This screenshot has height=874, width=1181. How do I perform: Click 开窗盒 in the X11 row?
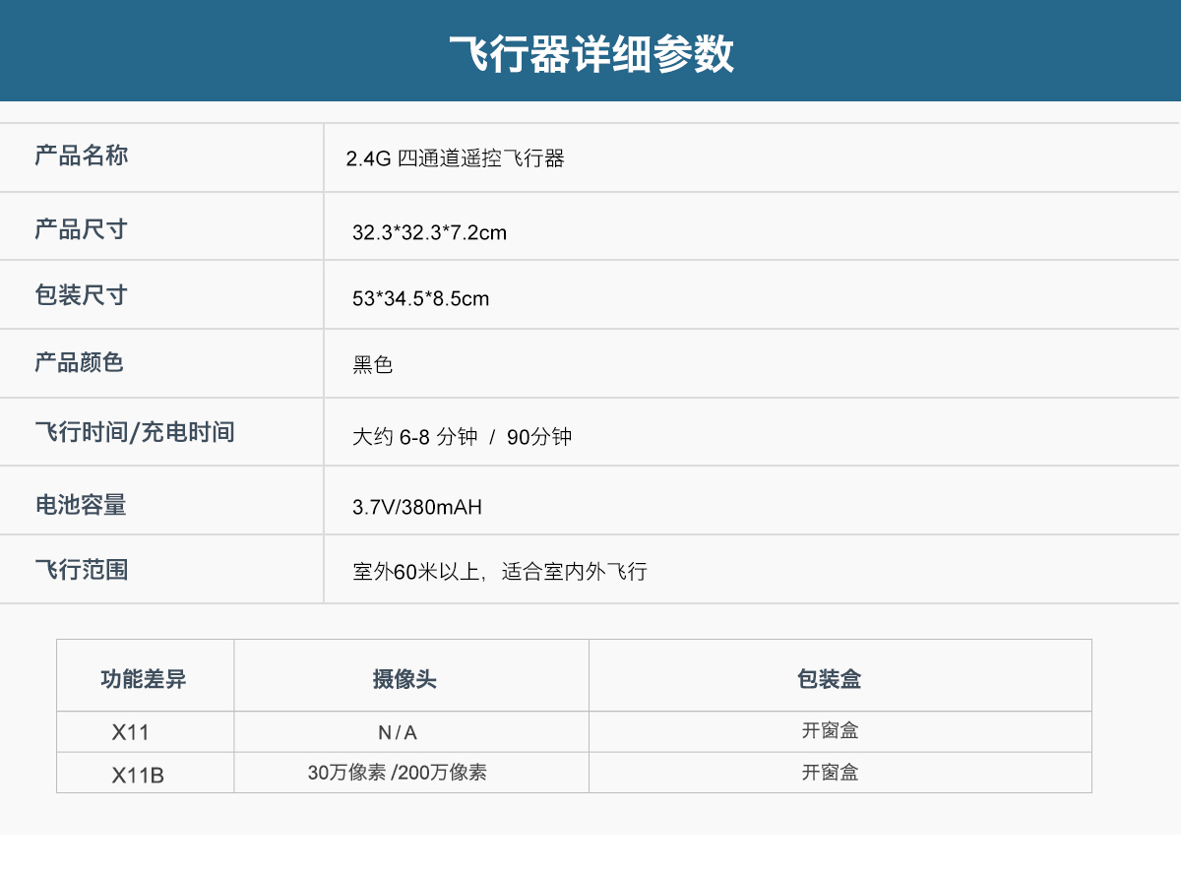tap(830, 731)
